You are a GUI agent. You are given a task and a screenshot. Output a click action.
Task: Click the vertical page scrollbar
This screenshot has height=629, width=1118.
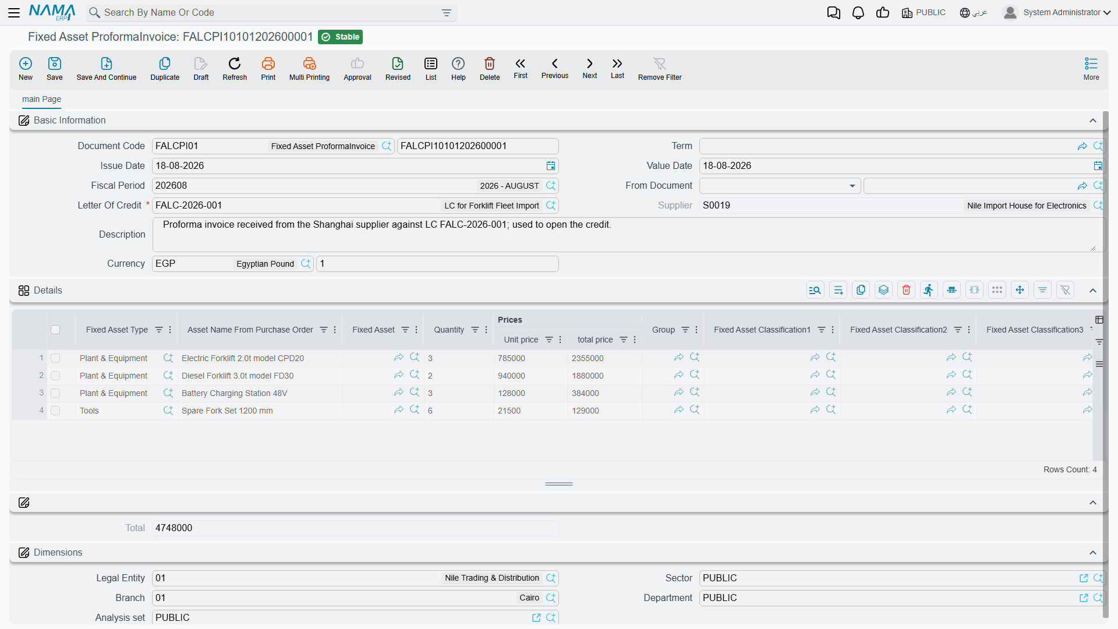pos(1105,364)
